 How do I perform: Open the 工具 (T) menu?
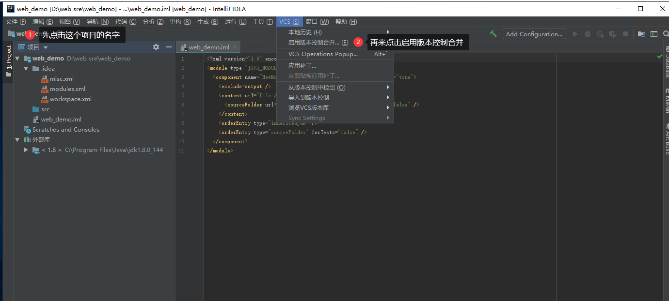[x=263, y=22]
